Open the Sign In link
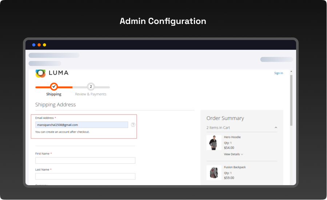Image resolution: width=327 pixels, height=200 pixels. [x=278, y=73]
